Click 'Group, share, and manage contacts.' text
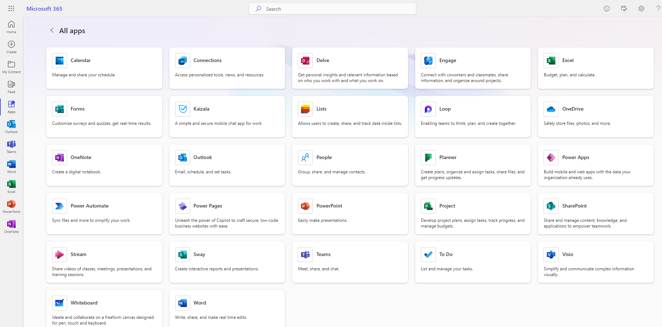662x327 pixels. coord(332,172)
